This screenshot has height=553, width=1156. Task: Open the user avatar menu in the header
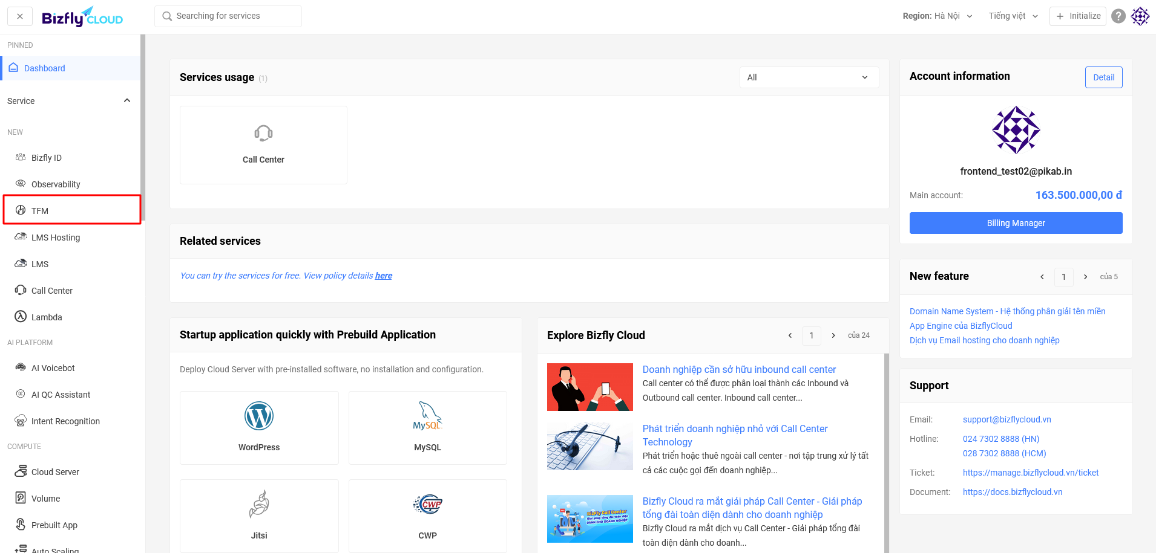click(x=1140, y=16)
